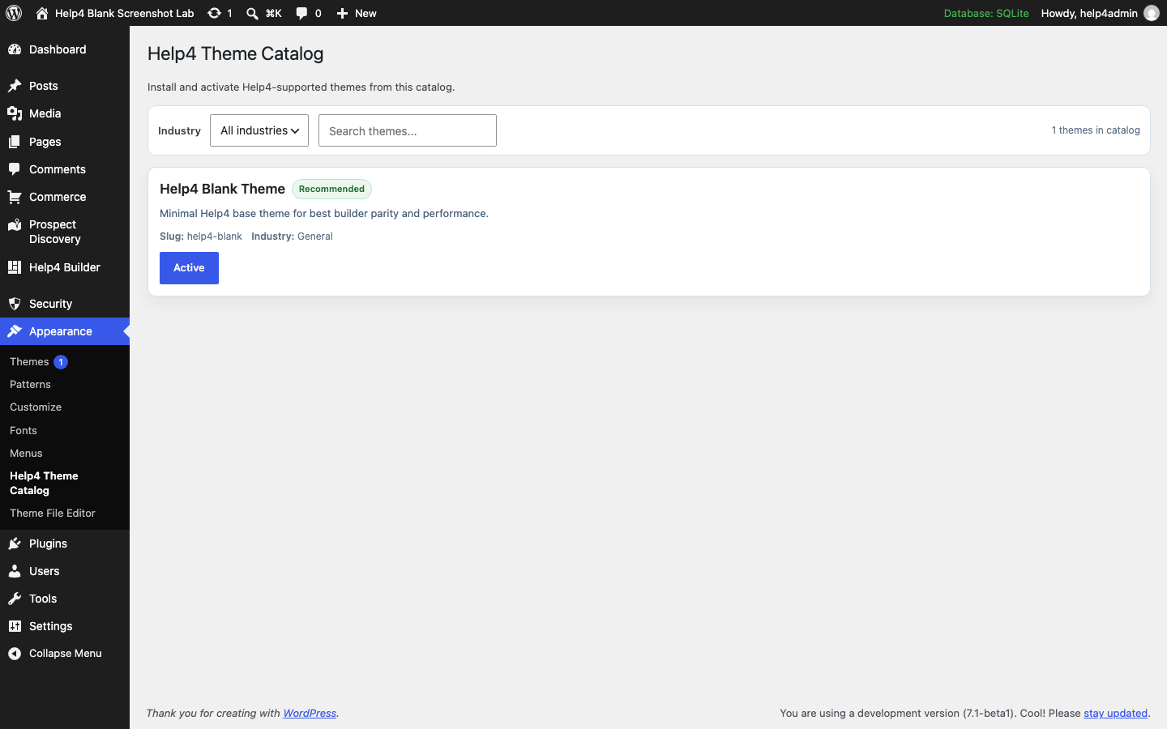The width and height of the screenshot is (1167, 729).
Task: Open the Commerce menu item
Action: 65,197
